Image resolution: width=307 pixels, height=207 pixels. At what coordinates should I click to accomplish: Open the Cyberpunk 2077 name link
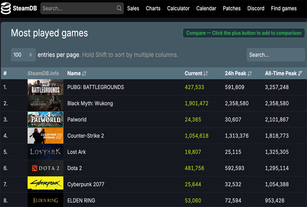pyautogui.click(x=86, y=184)
